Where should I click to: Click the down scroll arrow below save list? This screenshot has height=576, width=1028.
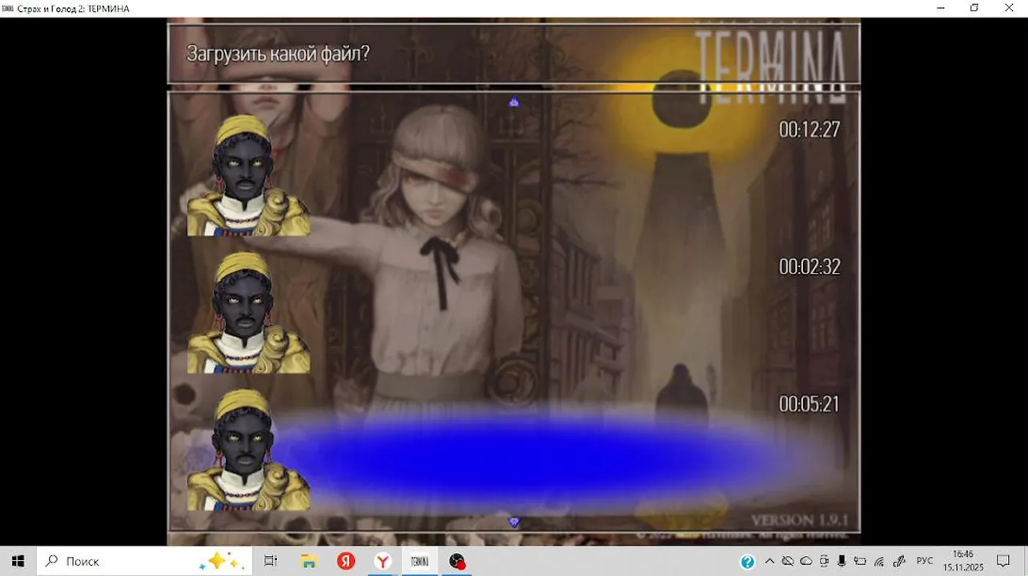click(x=514, y=522)
